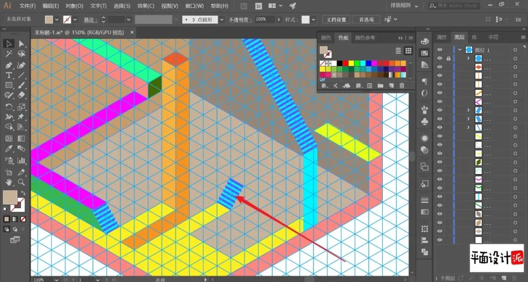Screen dimensions: 528x282
Task: Open the 对象(O) menu
Action: [x=74, y=6]
